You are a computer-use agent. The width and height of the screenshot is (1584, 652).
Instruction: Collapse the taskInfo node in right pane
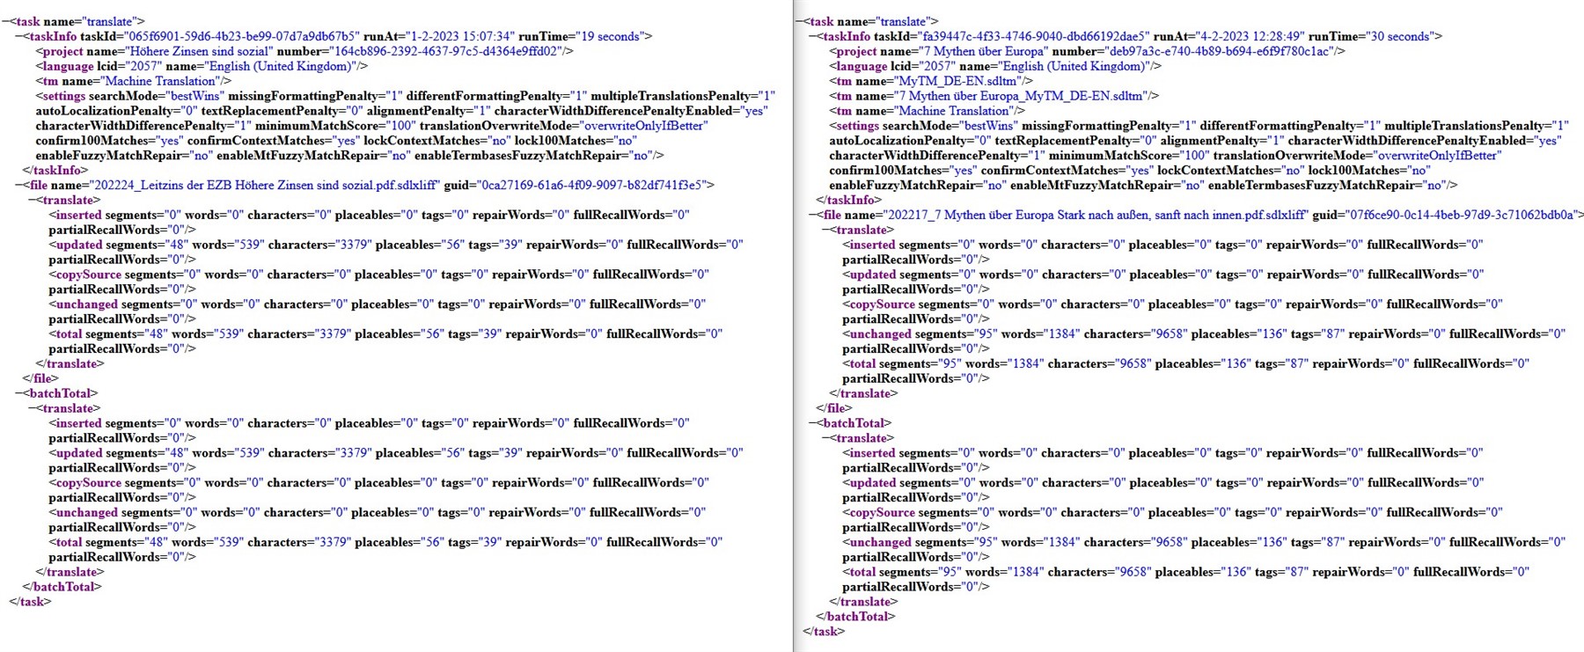[x=813, y=36]
